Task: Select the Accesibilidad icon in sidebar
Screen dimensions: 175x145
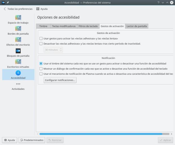Action: pos(18,73)
